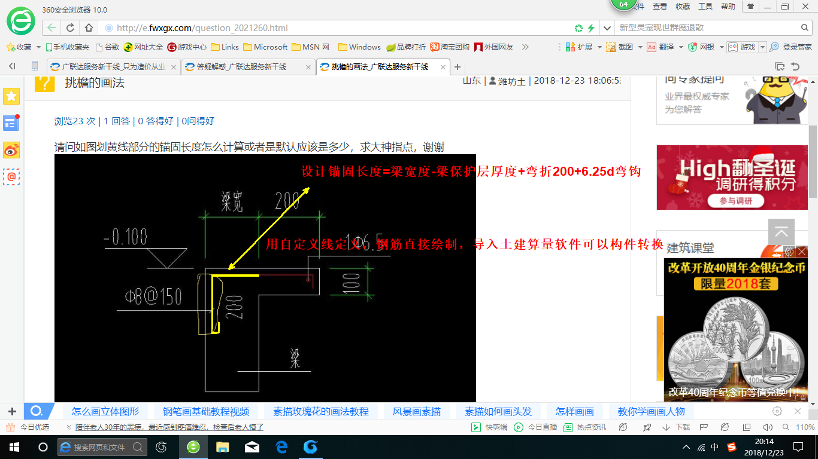818x459 pixels.
Task: Click the 怎么画立体图形 suggestion link
Action: coord(105,411)
